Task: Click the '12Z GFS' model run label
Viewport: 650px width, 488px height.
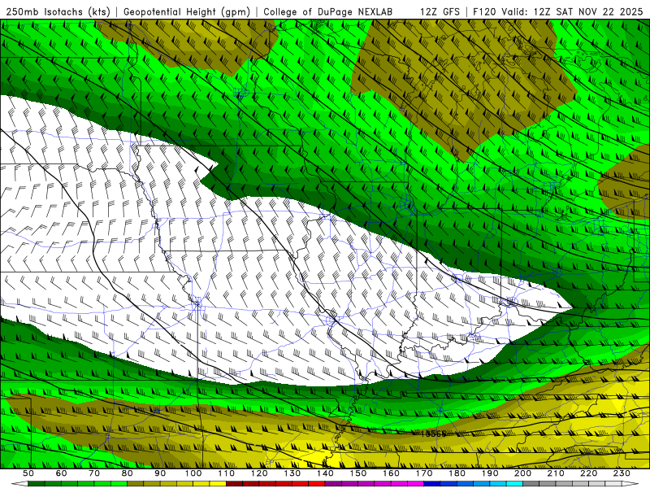Action: pyautogui.click(x=440, y=12)
